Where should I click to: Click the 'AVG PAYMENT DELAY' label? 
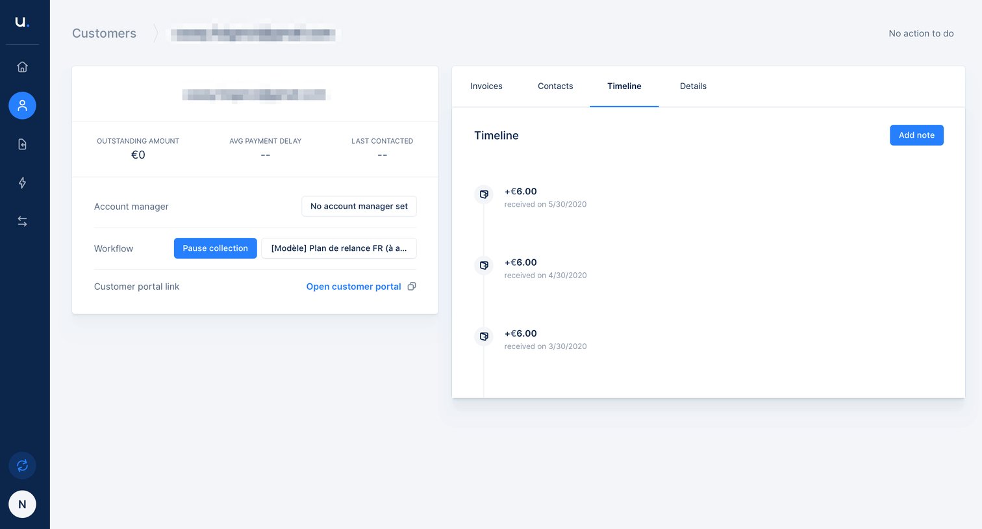[266, 141]
